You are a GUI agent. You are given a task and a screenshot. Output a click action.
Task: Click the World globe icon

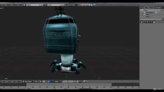pyautogui.click(x=145, y=15)
